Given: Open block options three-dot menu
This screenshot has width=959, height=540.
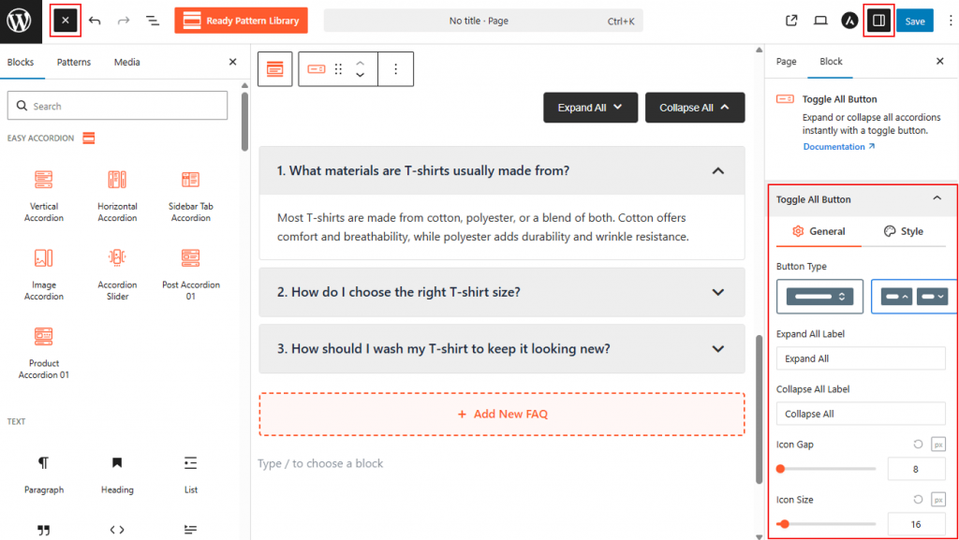Looking at the screenshot, I should [x=396, y=69].
